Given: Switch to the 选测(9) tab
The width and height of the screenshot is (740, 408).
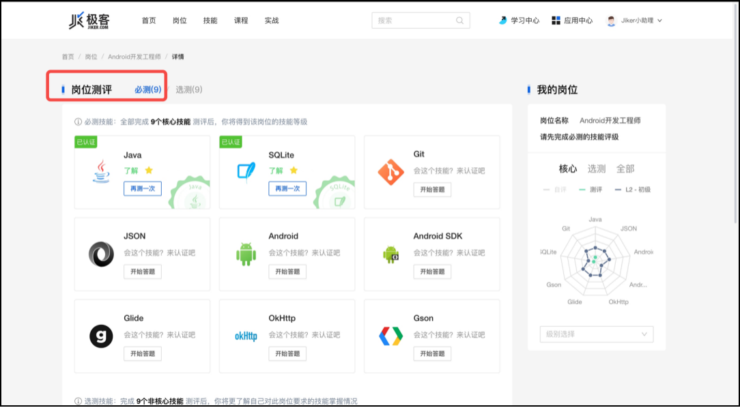Looking at the screenshot, I should pos(189,89).
